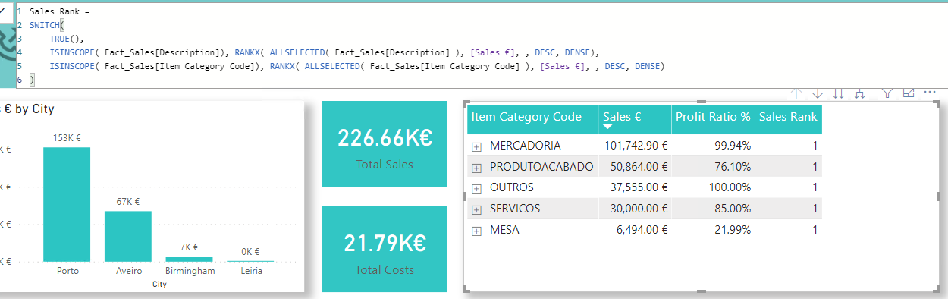948x299 pixels.
Task: Click the Drill up arrow icon
Action: [796, 93]
